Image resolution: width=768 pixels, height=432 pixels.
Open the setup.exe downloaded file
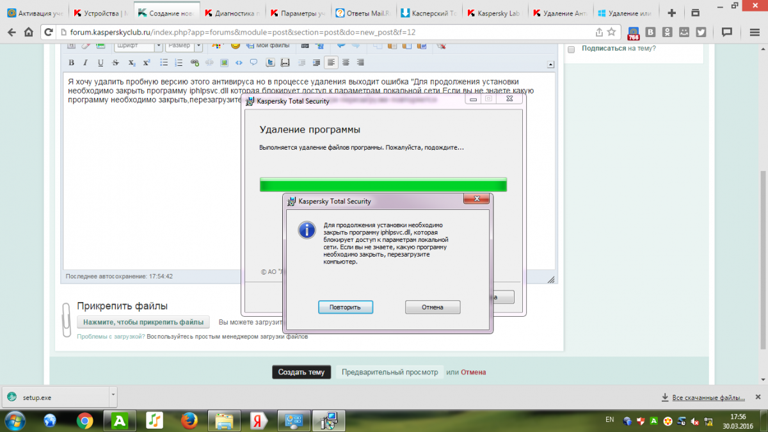(x=55, y=397)
